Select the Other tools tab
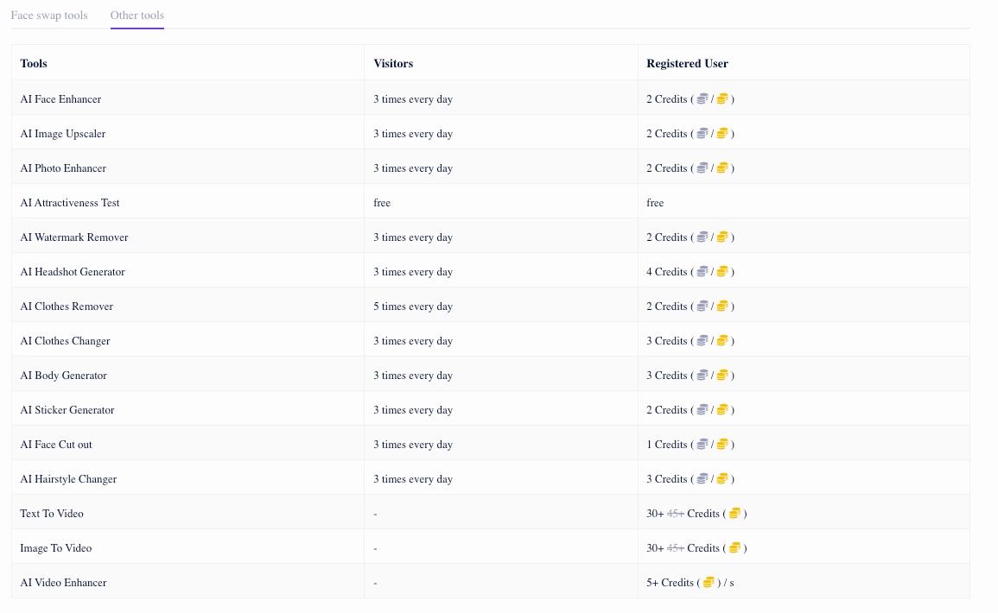The image size is (998, 613). [x=137, y=16]
